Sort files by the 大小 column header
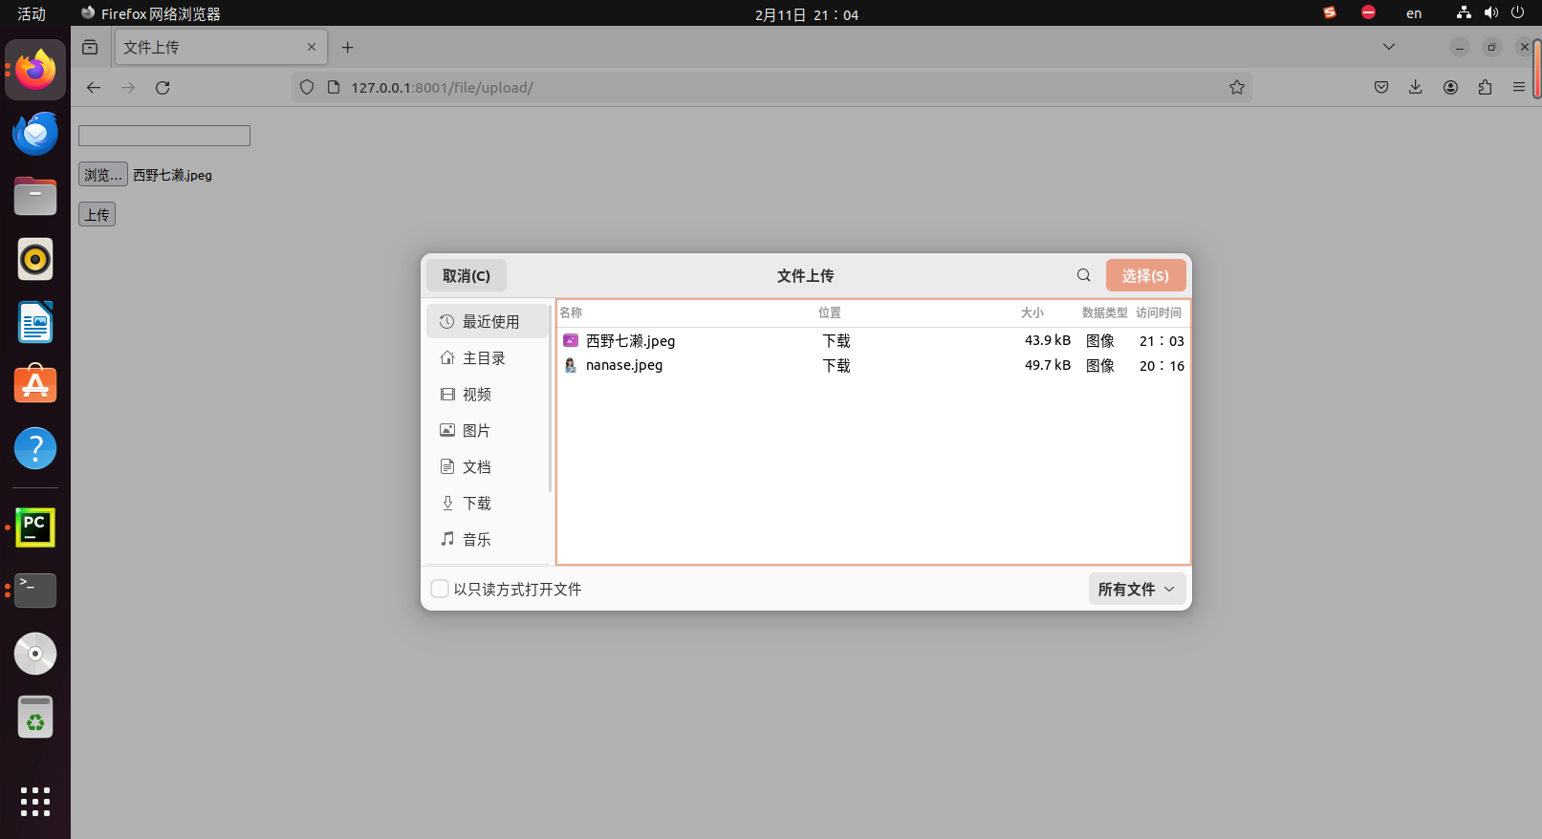Viewport: 1542px width, 839px height. pos(1032,313)
